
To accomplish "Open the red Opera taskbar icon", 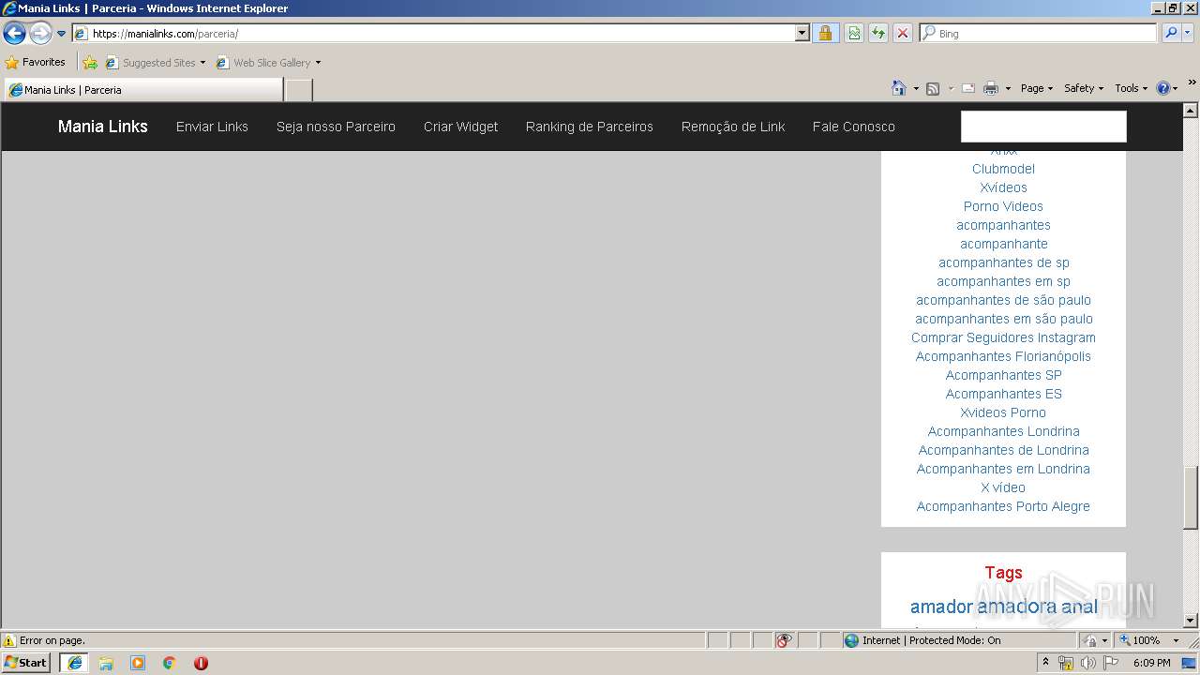I will pos(201,663).
